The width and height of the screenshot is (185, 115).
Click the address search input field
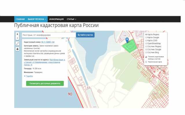pyautogui.click(x=49, y=35)
